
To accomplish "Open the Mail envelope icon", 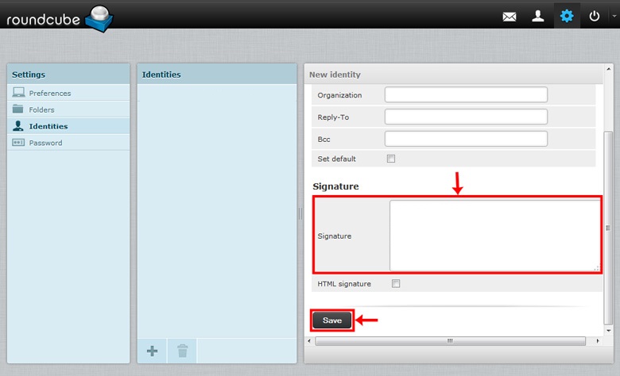I will point(510,16).
